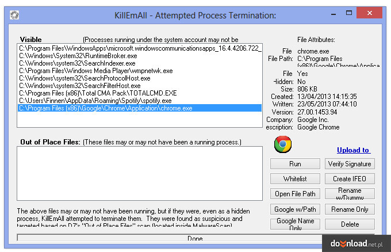Search with Google w/Path button
This screenshot has height=252, width=391.
pyautogui.click(x=295, y=209)
